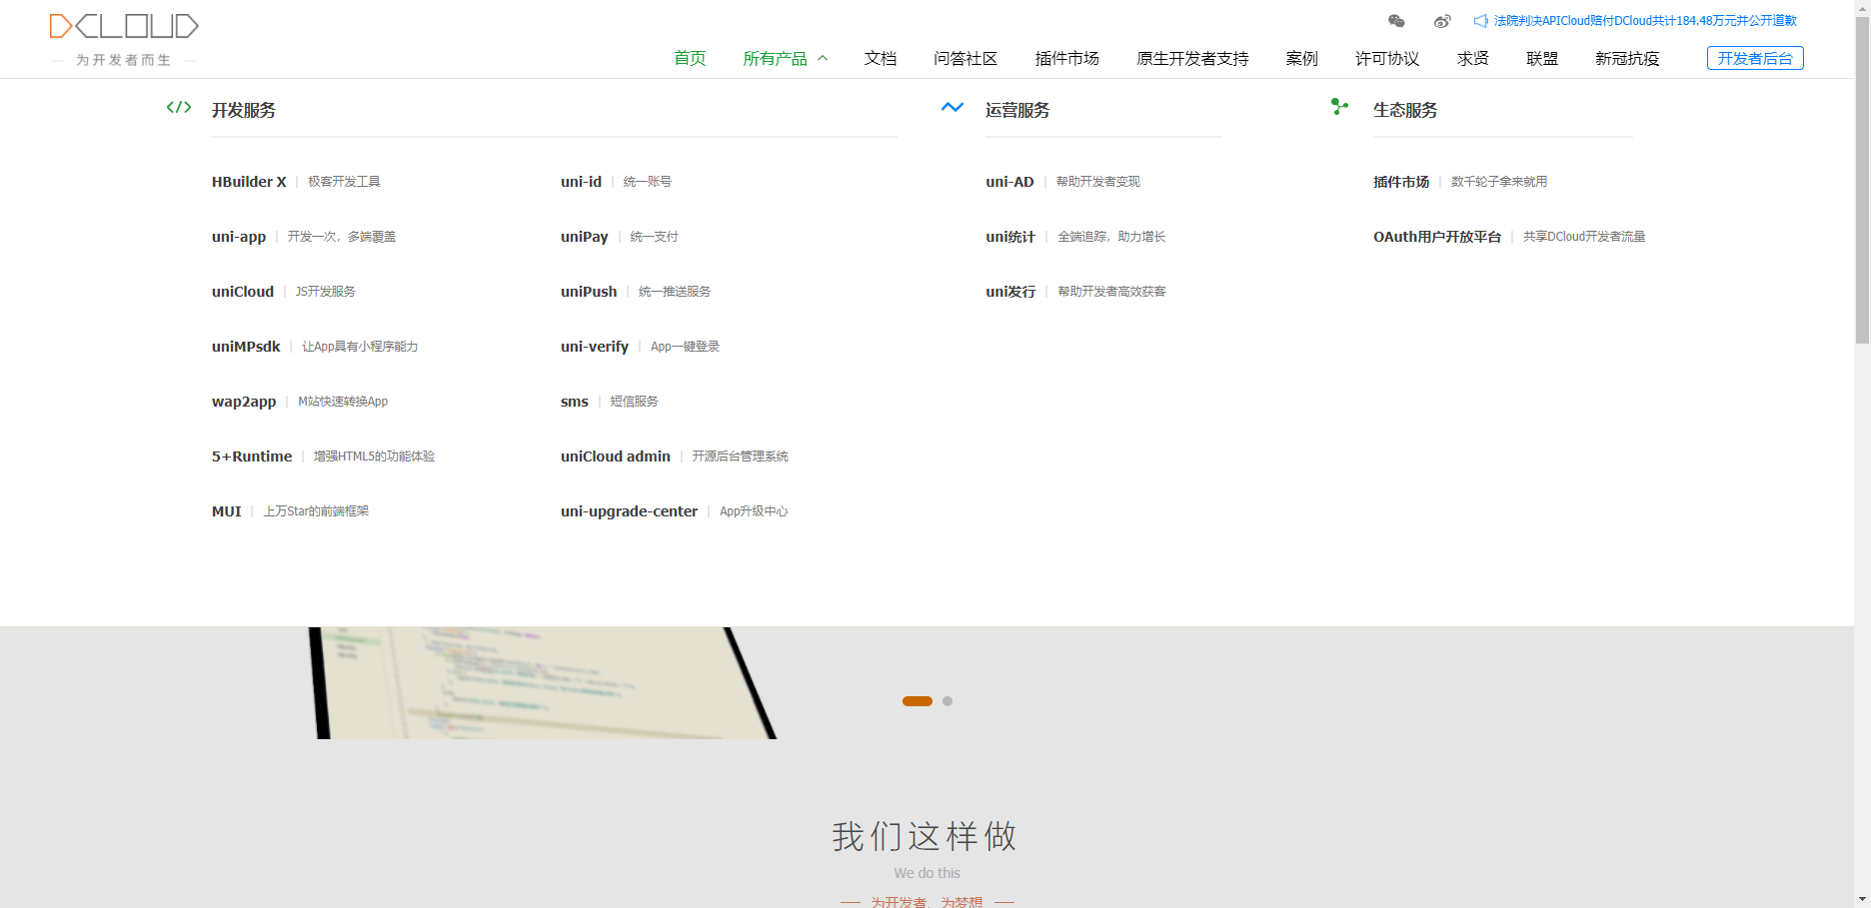Screen dimensions: 1871x908
Task: Open MUI framework link
Action: click(227, 511)
